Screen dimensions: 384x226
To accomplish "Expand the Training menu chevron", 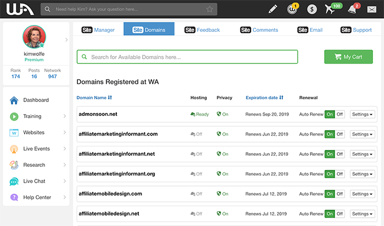I will (65, 116).
